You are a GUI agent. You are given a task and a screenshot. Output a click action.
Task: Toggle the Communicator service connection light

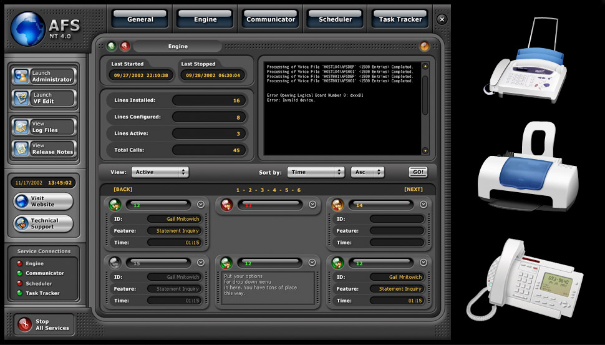tap(19, 273)
